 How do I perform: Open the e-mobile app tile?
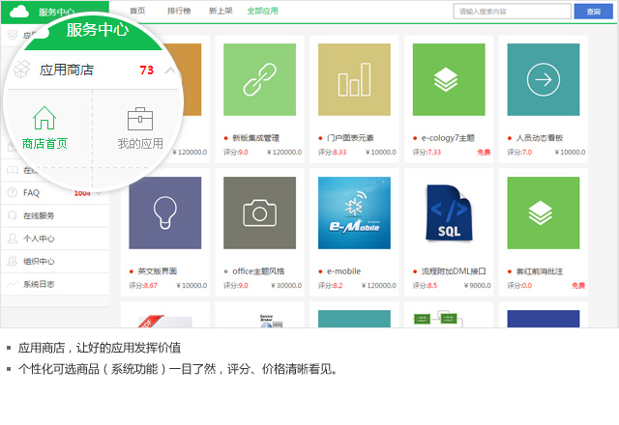354,212
